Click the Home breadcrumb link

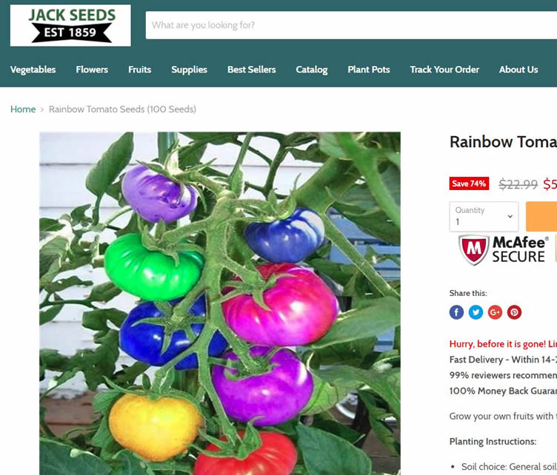pyautogui.click(x=23, y=110)
